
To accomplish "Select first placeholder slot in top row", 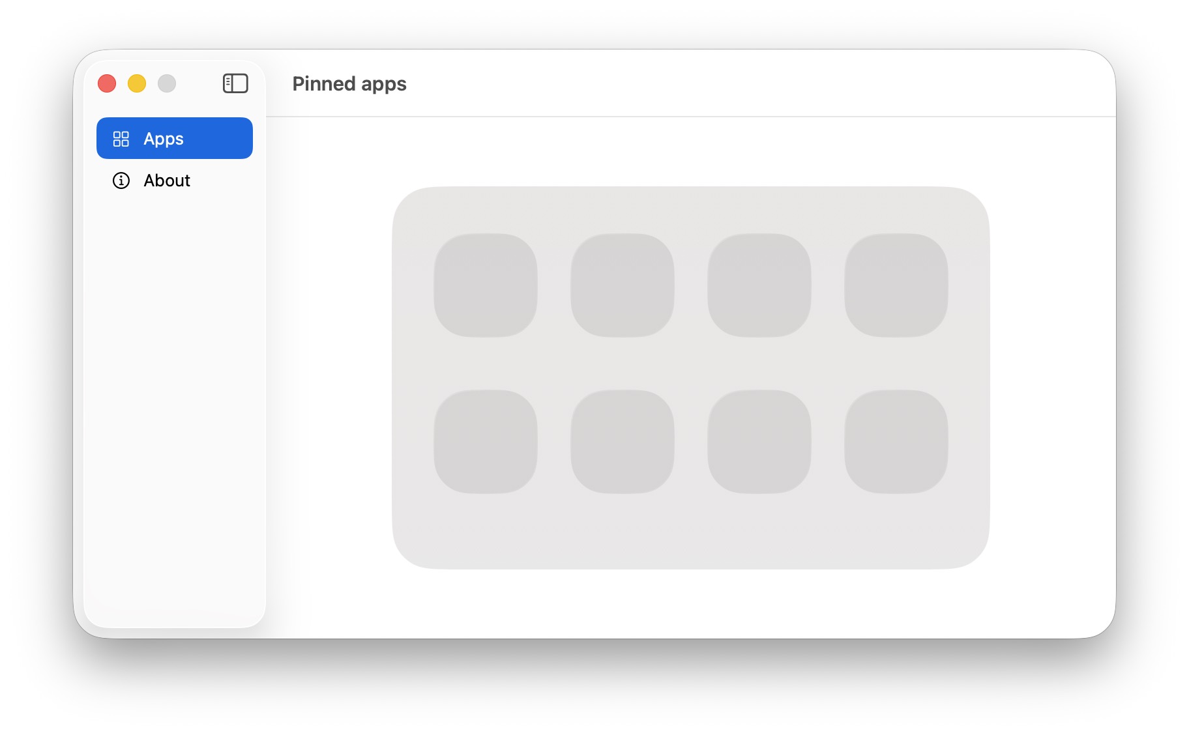I will pos(486,285).
